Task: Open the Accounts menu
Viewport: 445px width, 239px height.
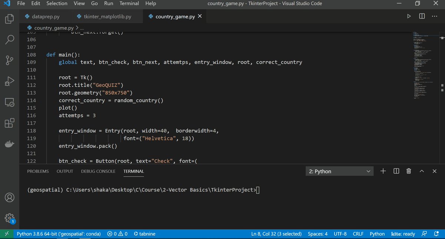Action: click(9, 197)
